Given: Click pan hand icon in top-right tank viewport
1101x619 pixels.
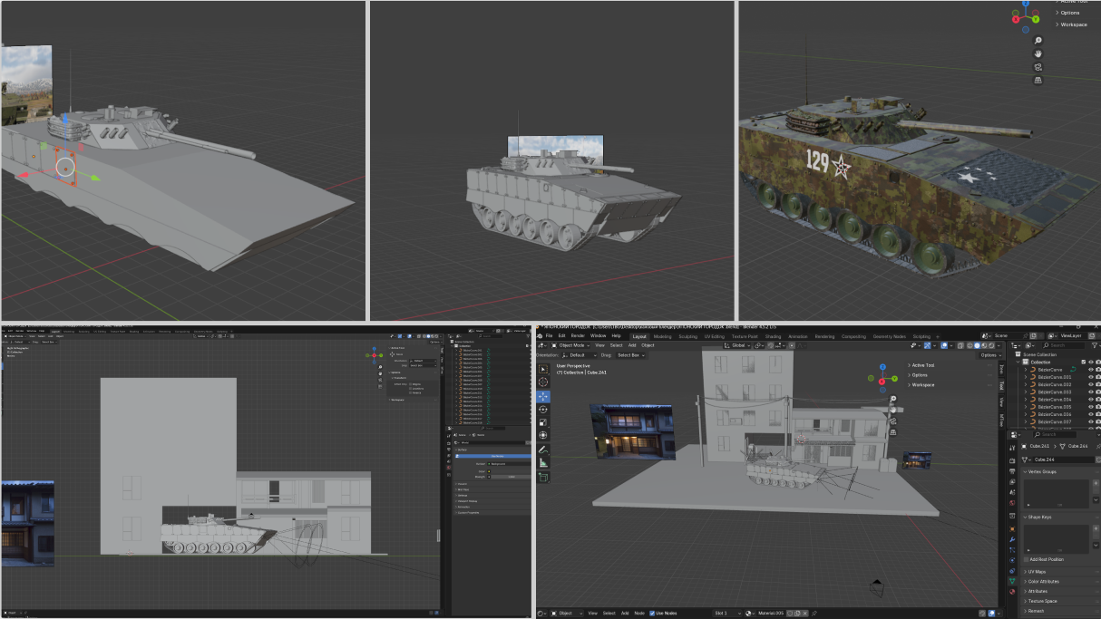Looking at the screenshot, I should 1038,53.
